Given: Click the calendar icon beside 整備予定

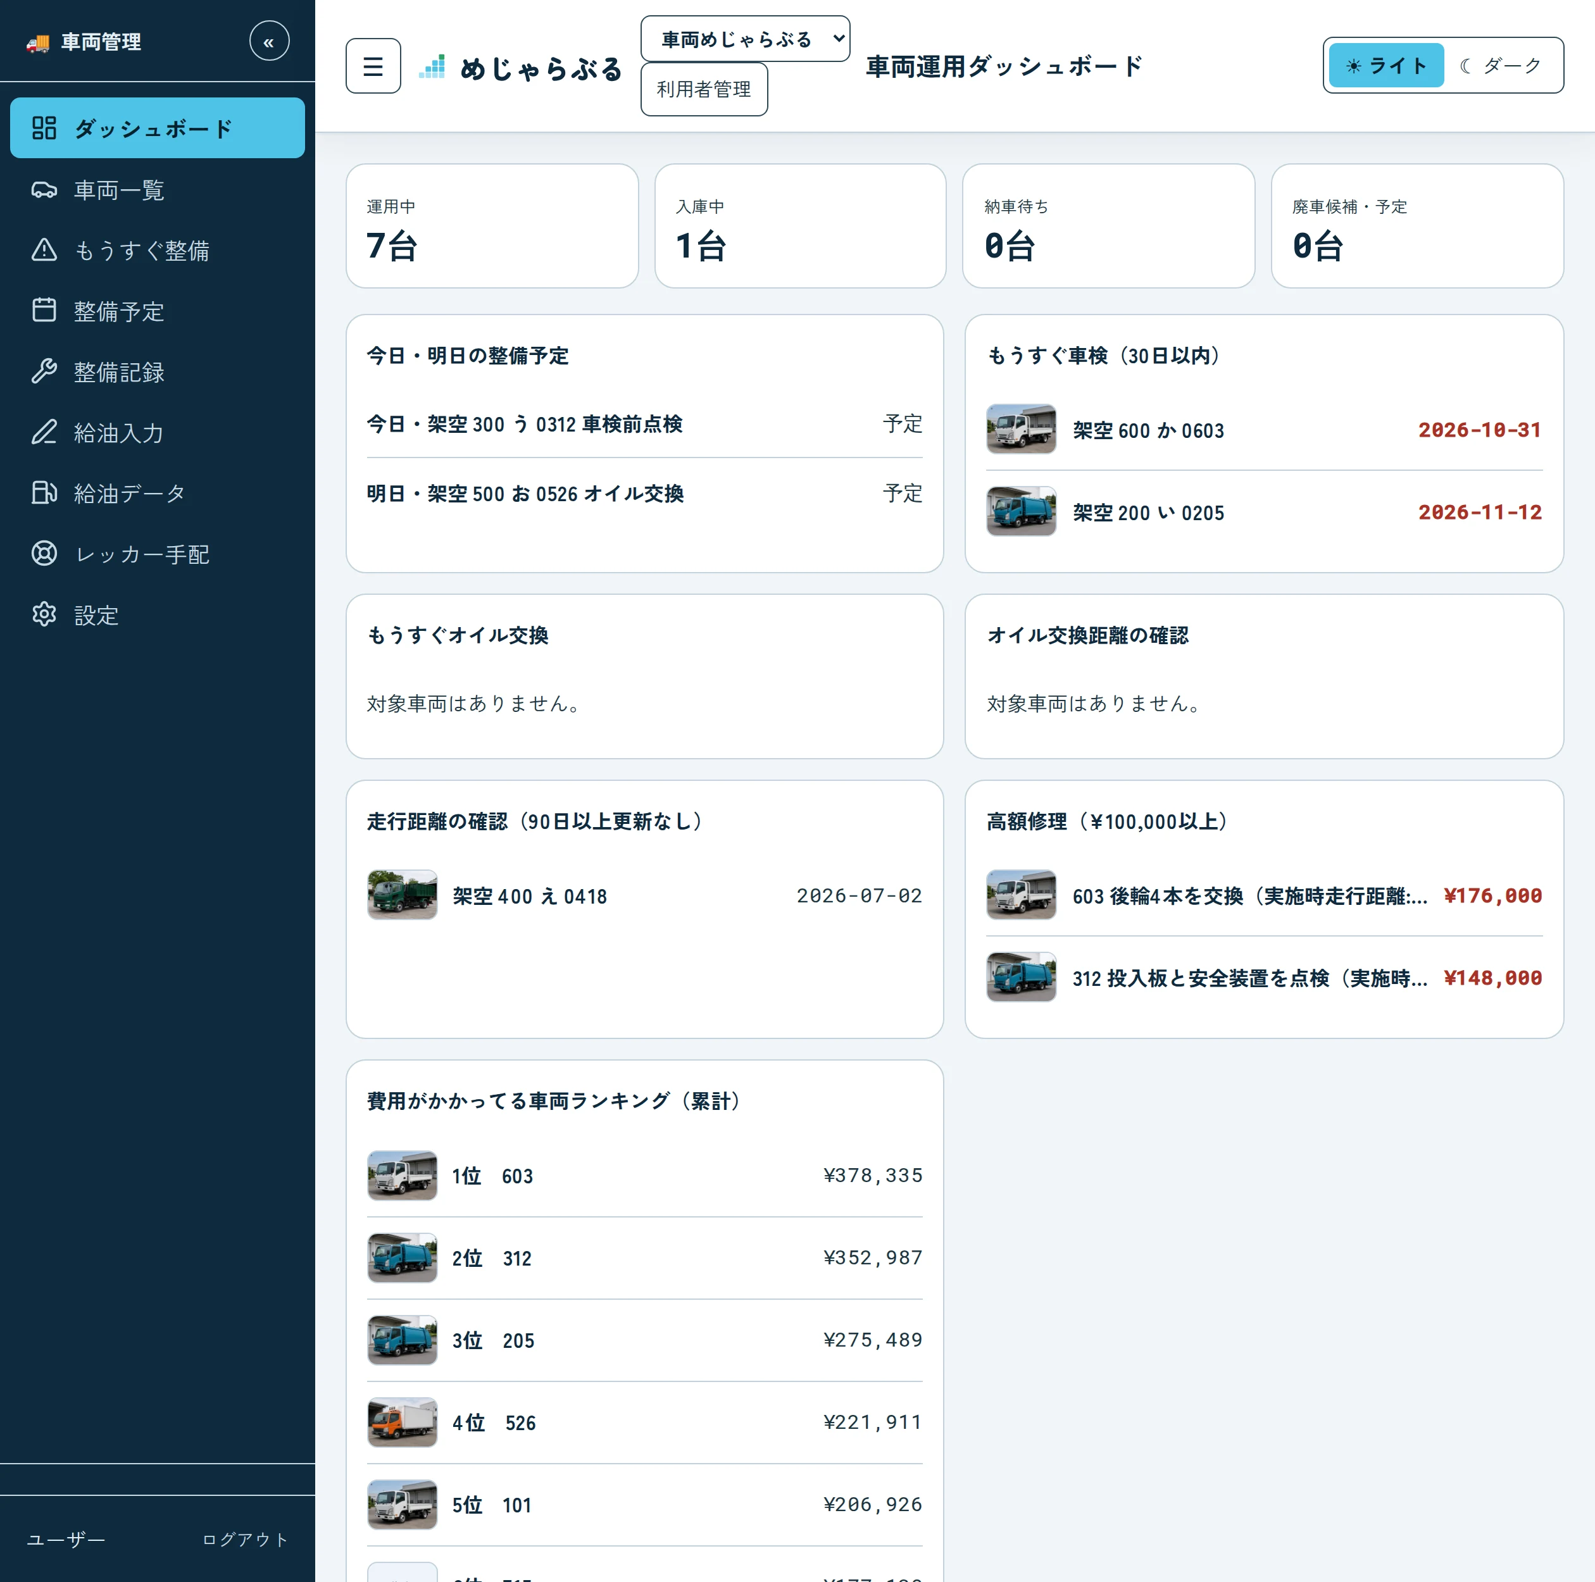Looking at the screenshot, I should [44, 310].
